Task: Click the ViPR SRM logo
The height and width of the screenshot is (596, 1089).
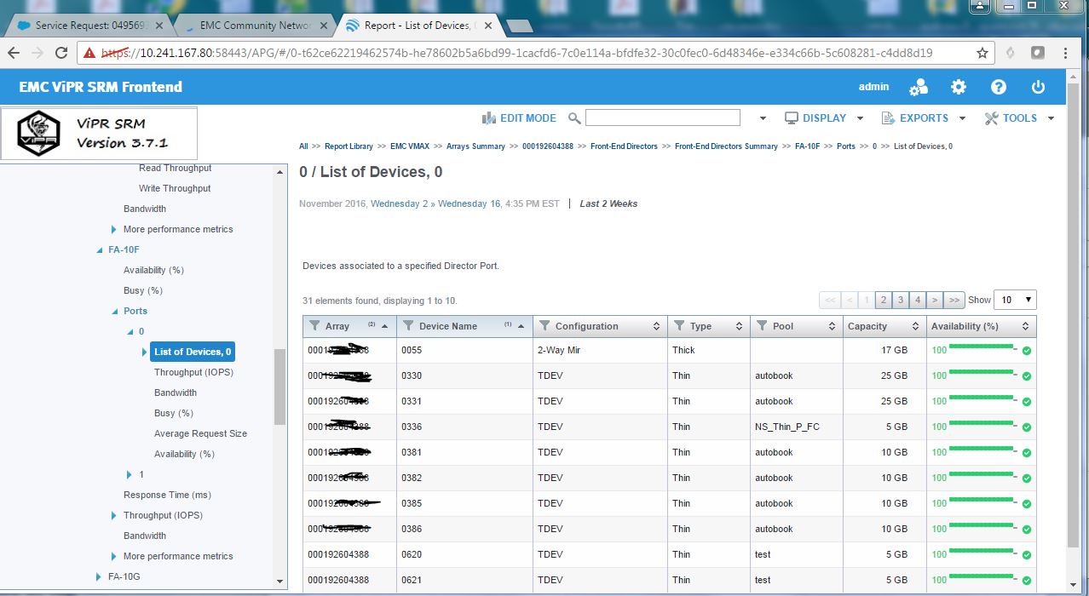Action: pyautogui.click(x=100, y=133)
